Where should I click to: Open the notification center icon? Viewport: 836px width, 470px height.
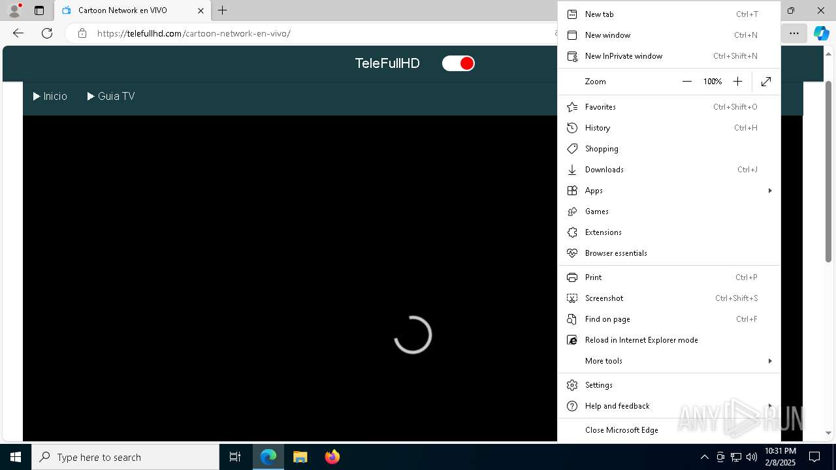pos(814,457)
